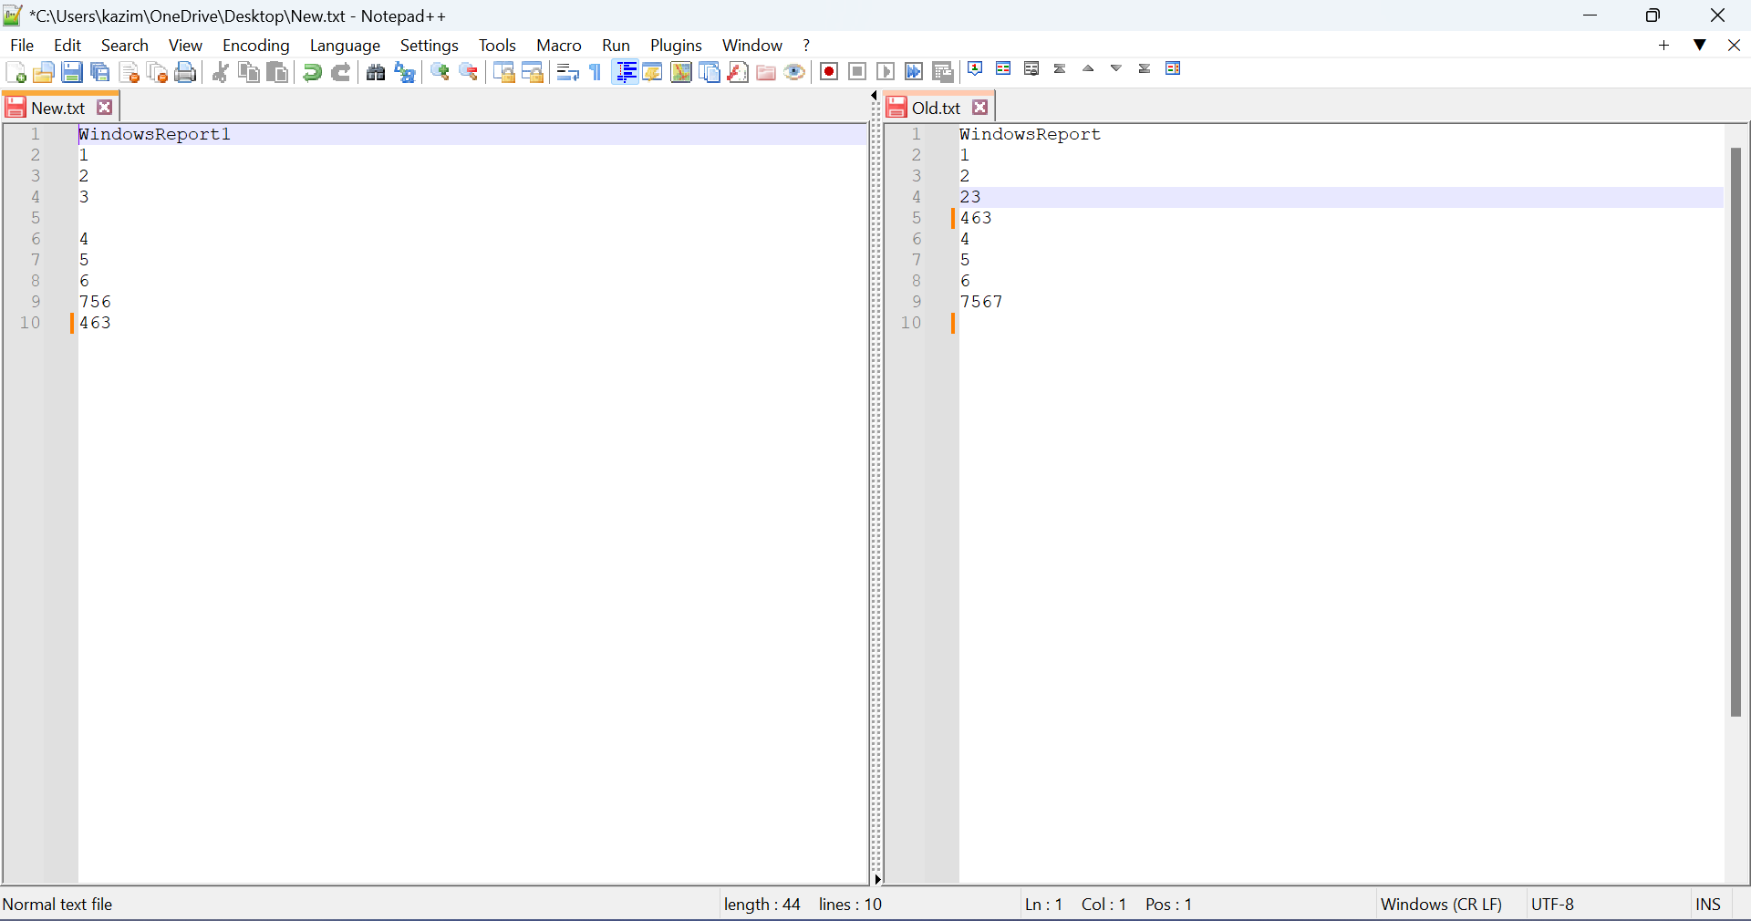Open document list dropdown triangle at top right
Viewport: 1751px width, 921px height.
(1700, 46)
